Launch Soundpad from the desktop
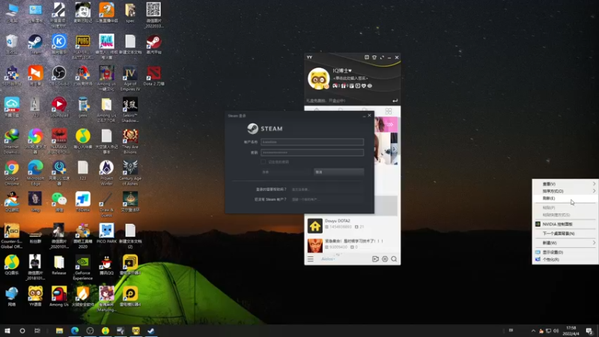599x337 pixels. tap(59, 107)
